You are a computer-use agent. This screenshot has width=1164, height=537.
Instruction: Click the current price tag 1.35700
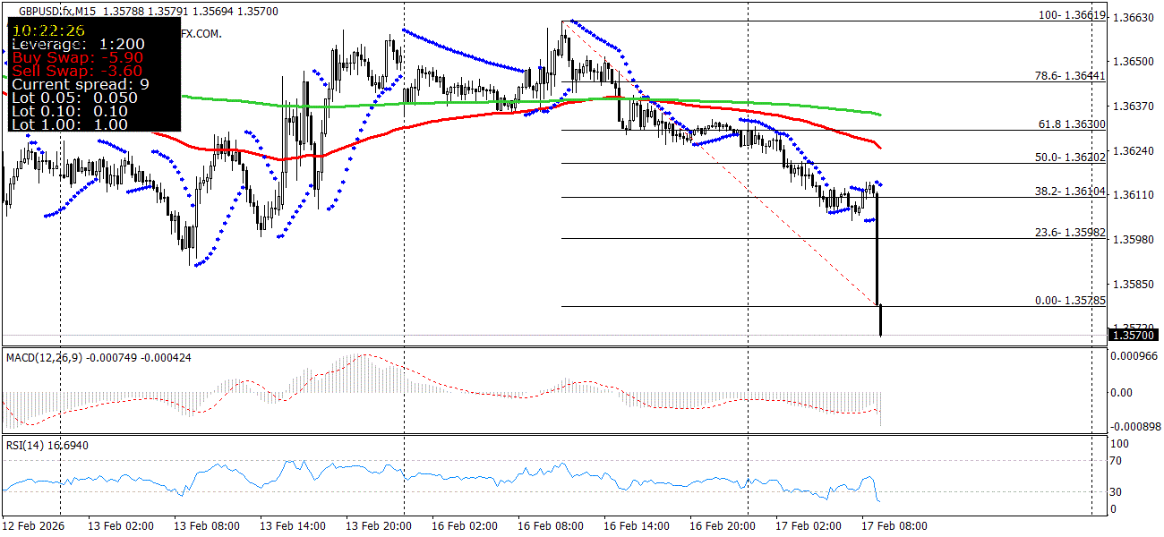(x=1135, y=336)
